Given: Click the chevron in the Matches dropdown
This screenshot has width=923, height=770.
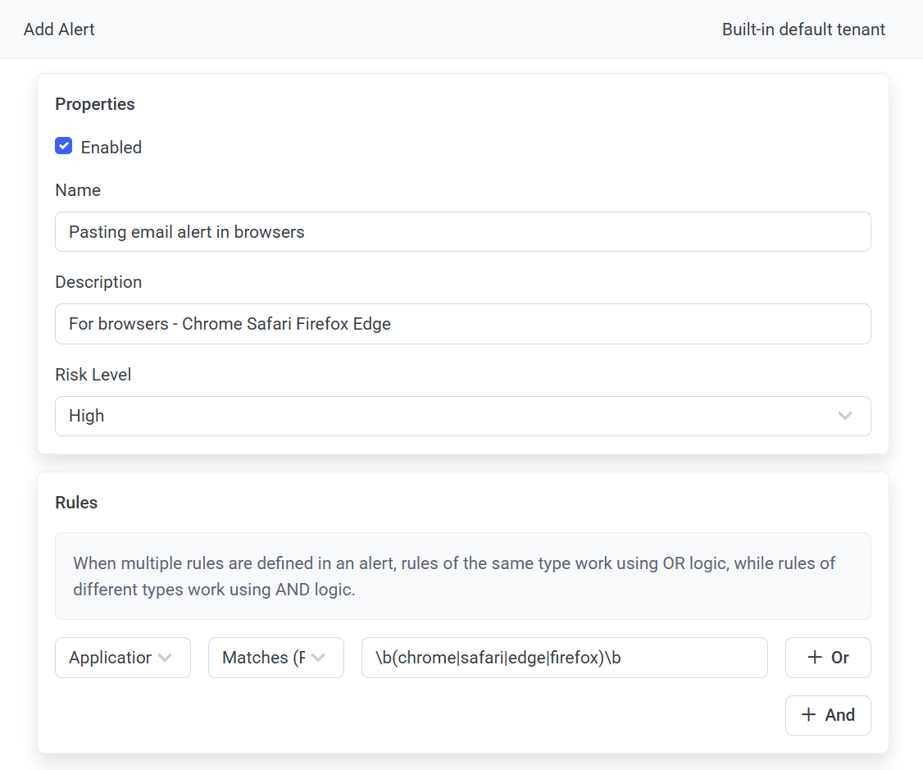Looking at the screenshot, I should [x=318, y=658].
